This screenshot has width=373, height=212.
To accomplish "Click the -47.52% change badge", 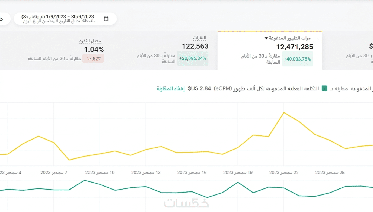I will pos(93,59).
